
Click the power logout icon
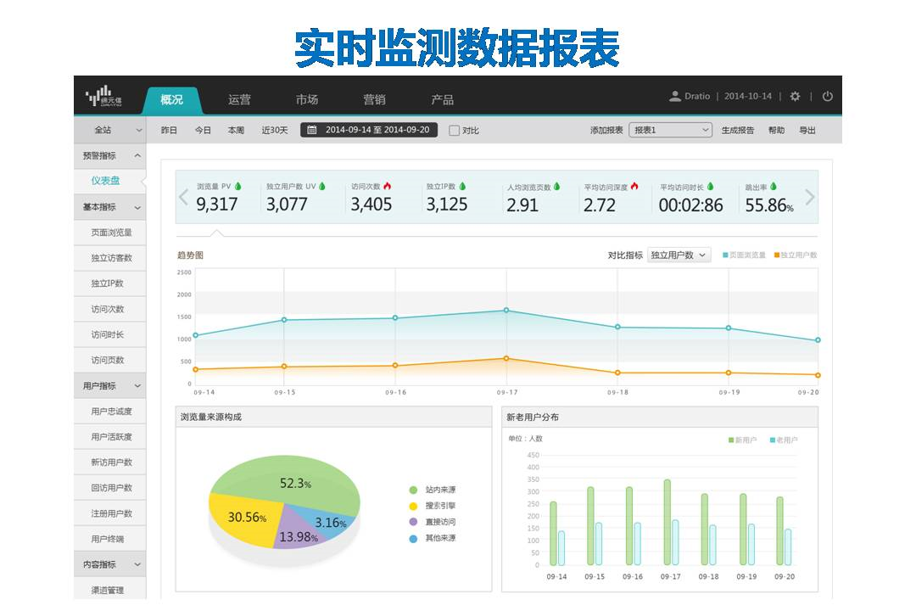click(828, 97)
